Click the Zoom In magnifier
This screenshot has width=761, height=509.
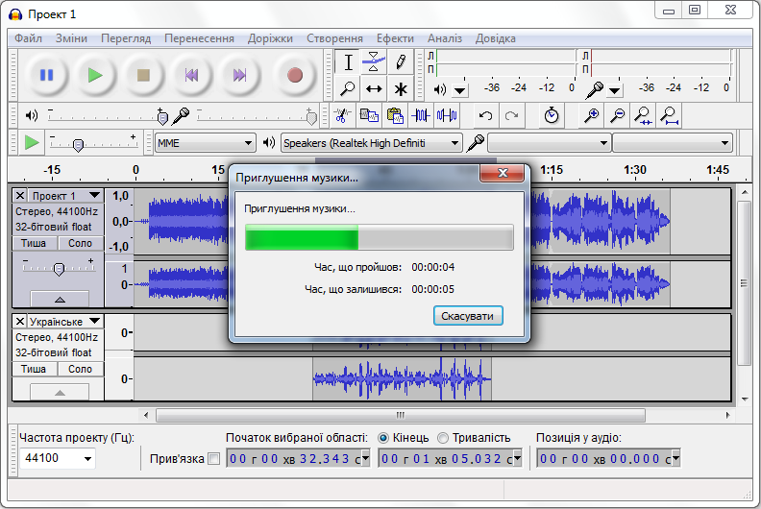(593, 115)
